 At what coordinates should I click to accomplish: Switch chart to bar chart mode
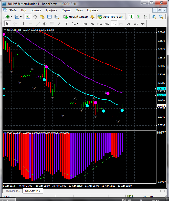(131, 17)
